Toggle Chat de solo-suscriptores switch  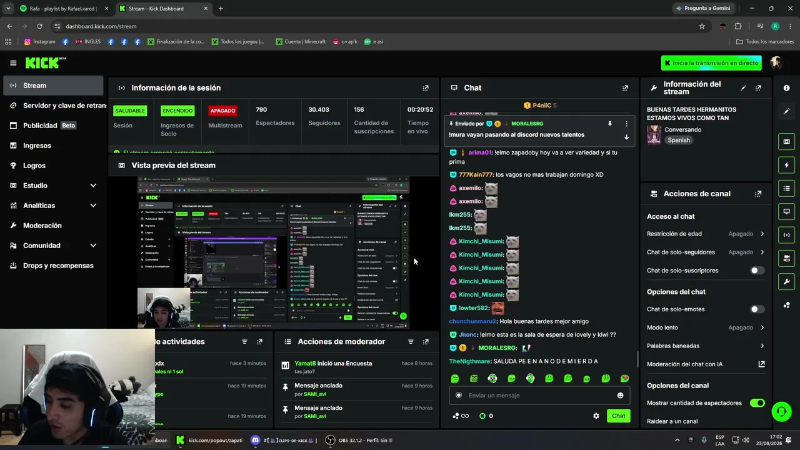point(757,271)
